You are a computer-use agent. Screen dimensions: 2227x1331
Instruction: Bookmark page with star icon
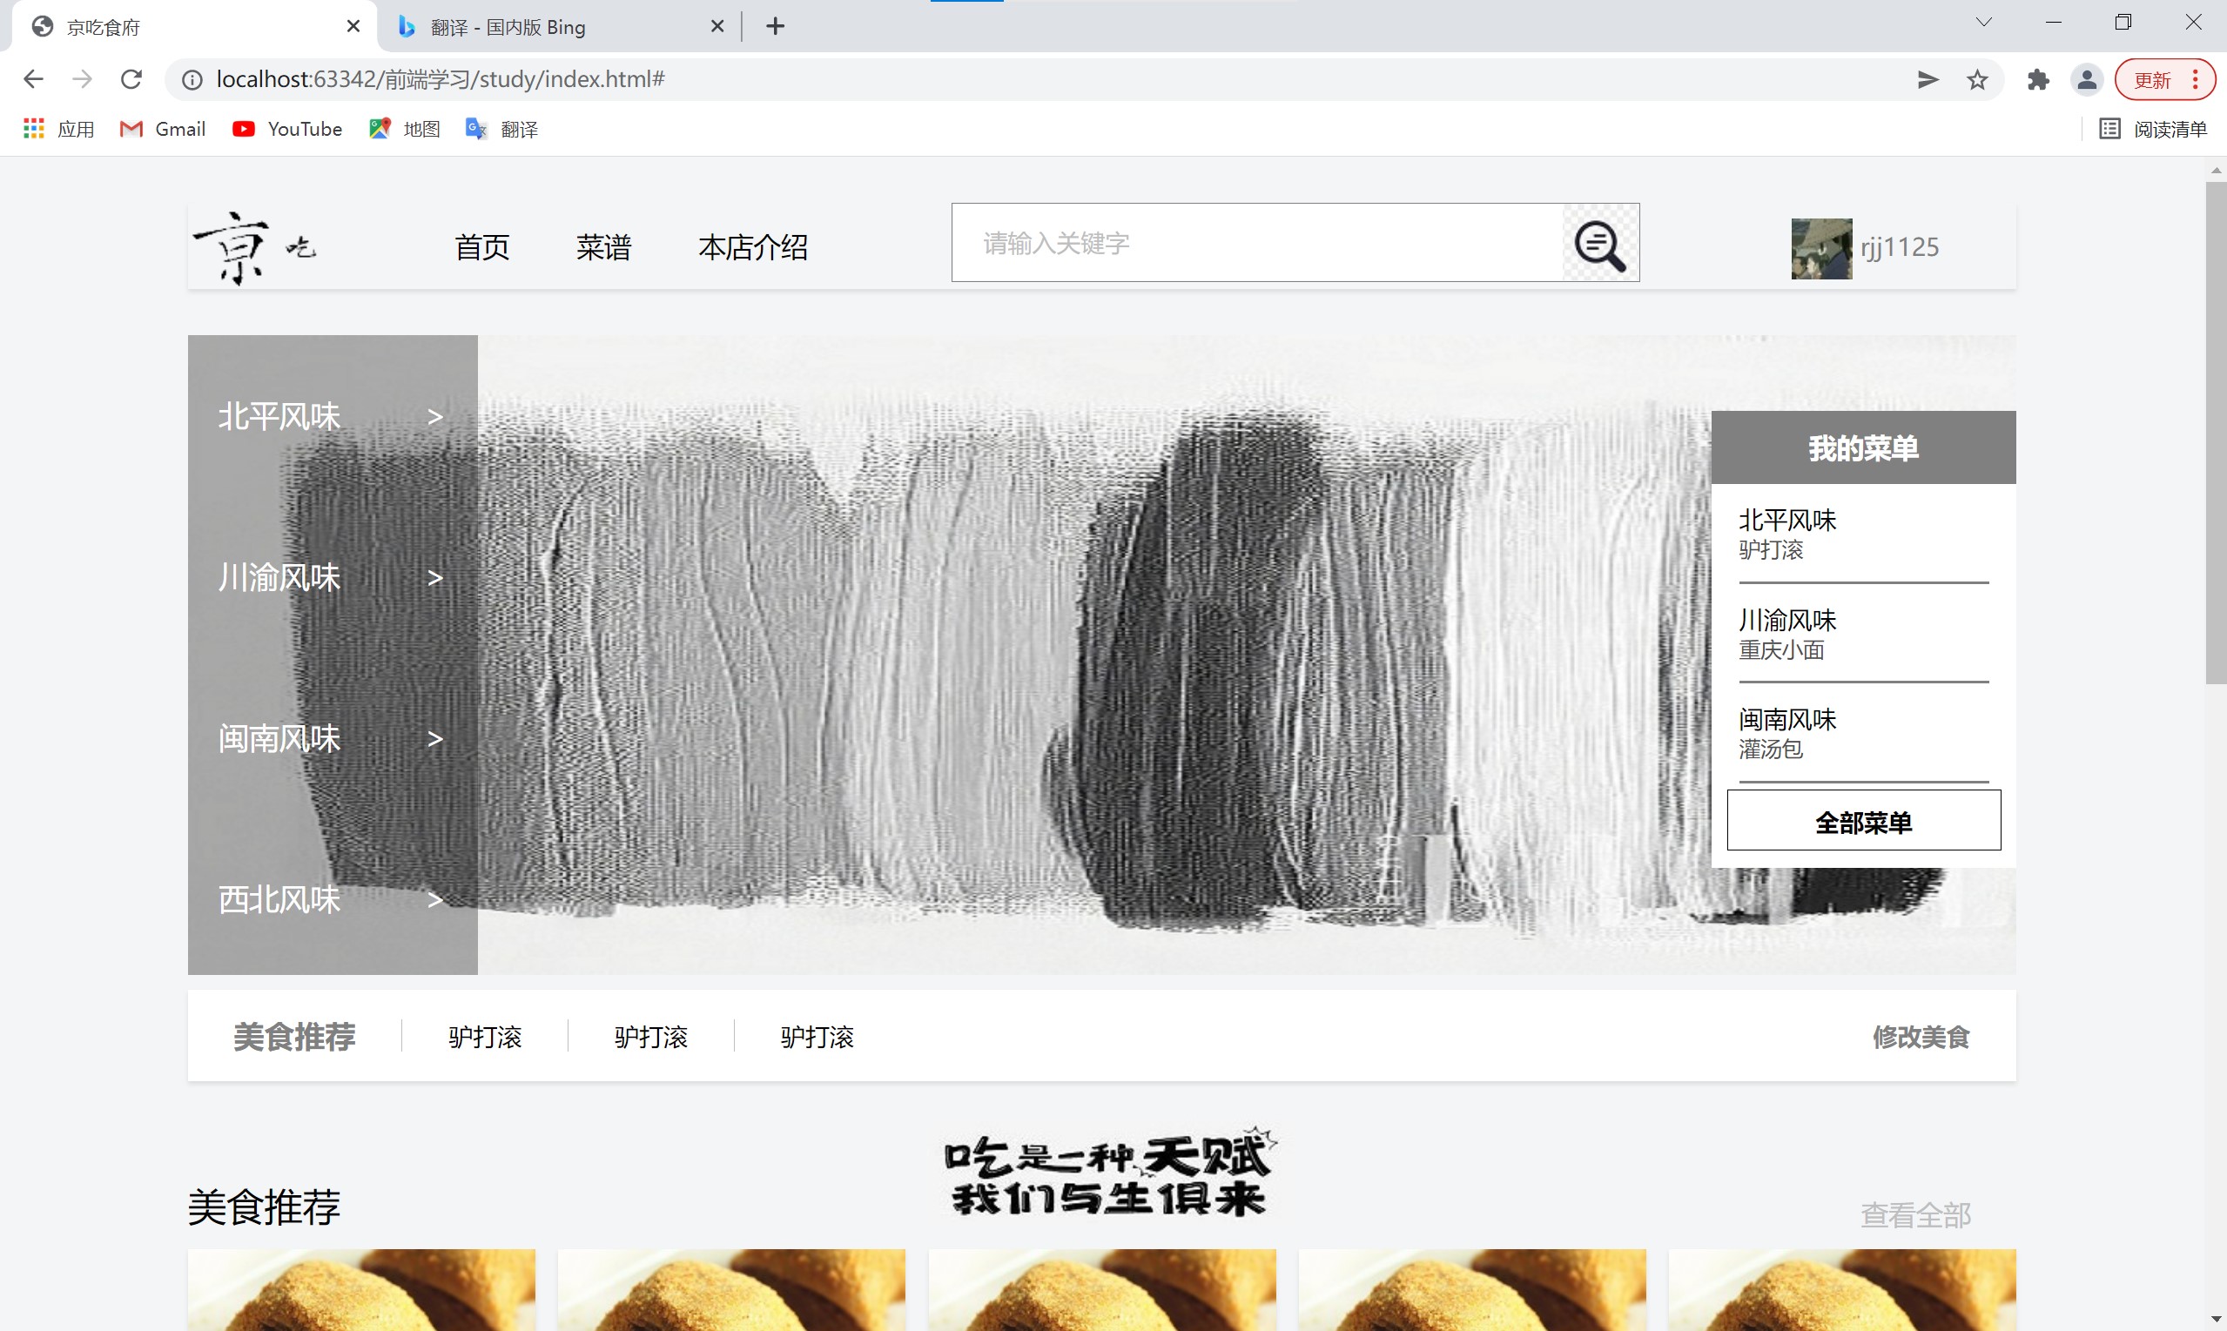pyautogui.click(x=1977, y=80)
